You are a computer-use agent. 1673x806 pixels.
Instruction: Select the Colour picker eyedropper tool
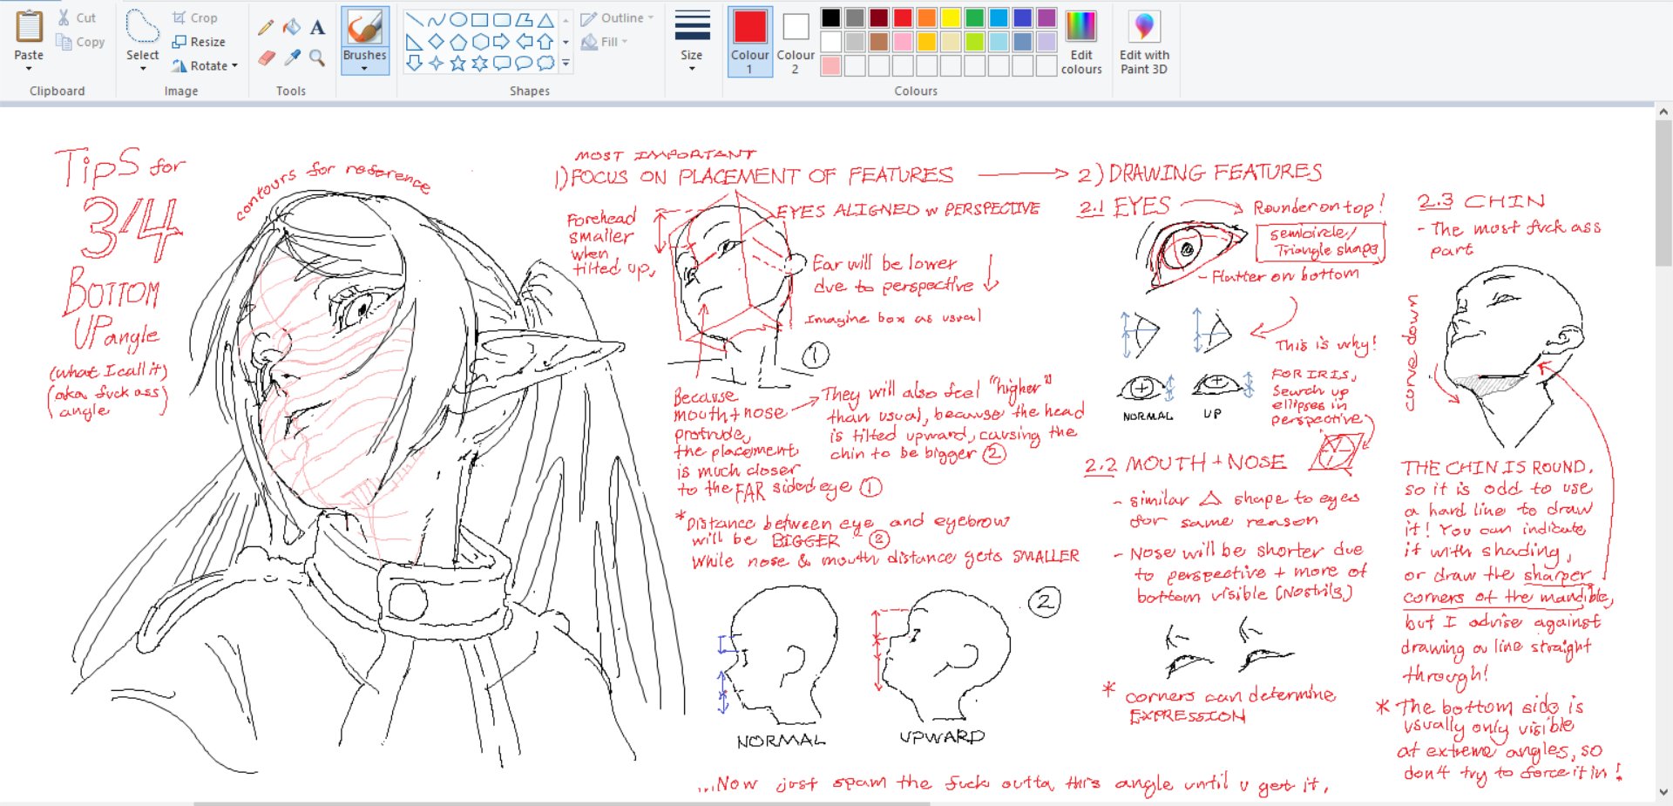pyautogui.click(x=292, y=58)
